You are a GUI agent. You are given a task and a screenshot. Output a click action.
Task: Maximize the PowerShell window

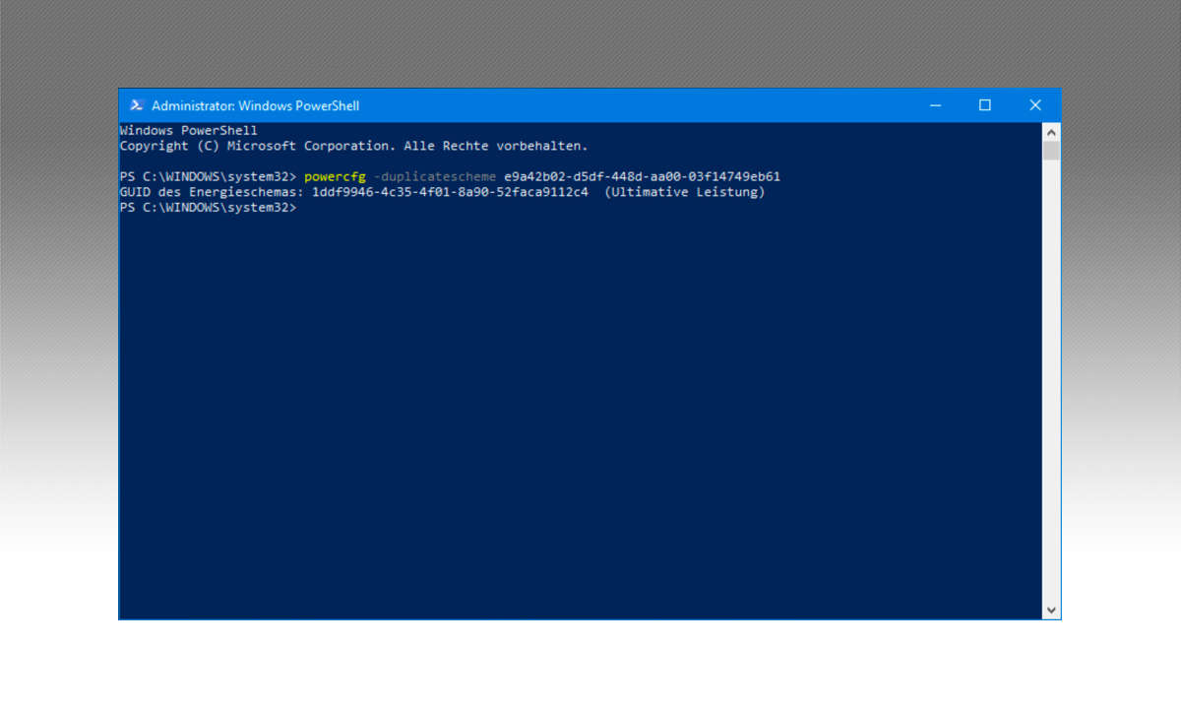[x=985, y=105]
